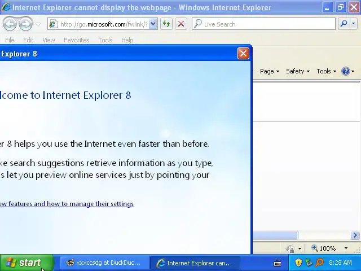Click the orange magnifier tray icon
Screen dimensions: 361x271
pos(319,263)
